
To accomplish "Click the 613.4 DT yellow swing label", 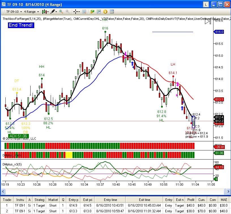I will click(x=17, y=89).
